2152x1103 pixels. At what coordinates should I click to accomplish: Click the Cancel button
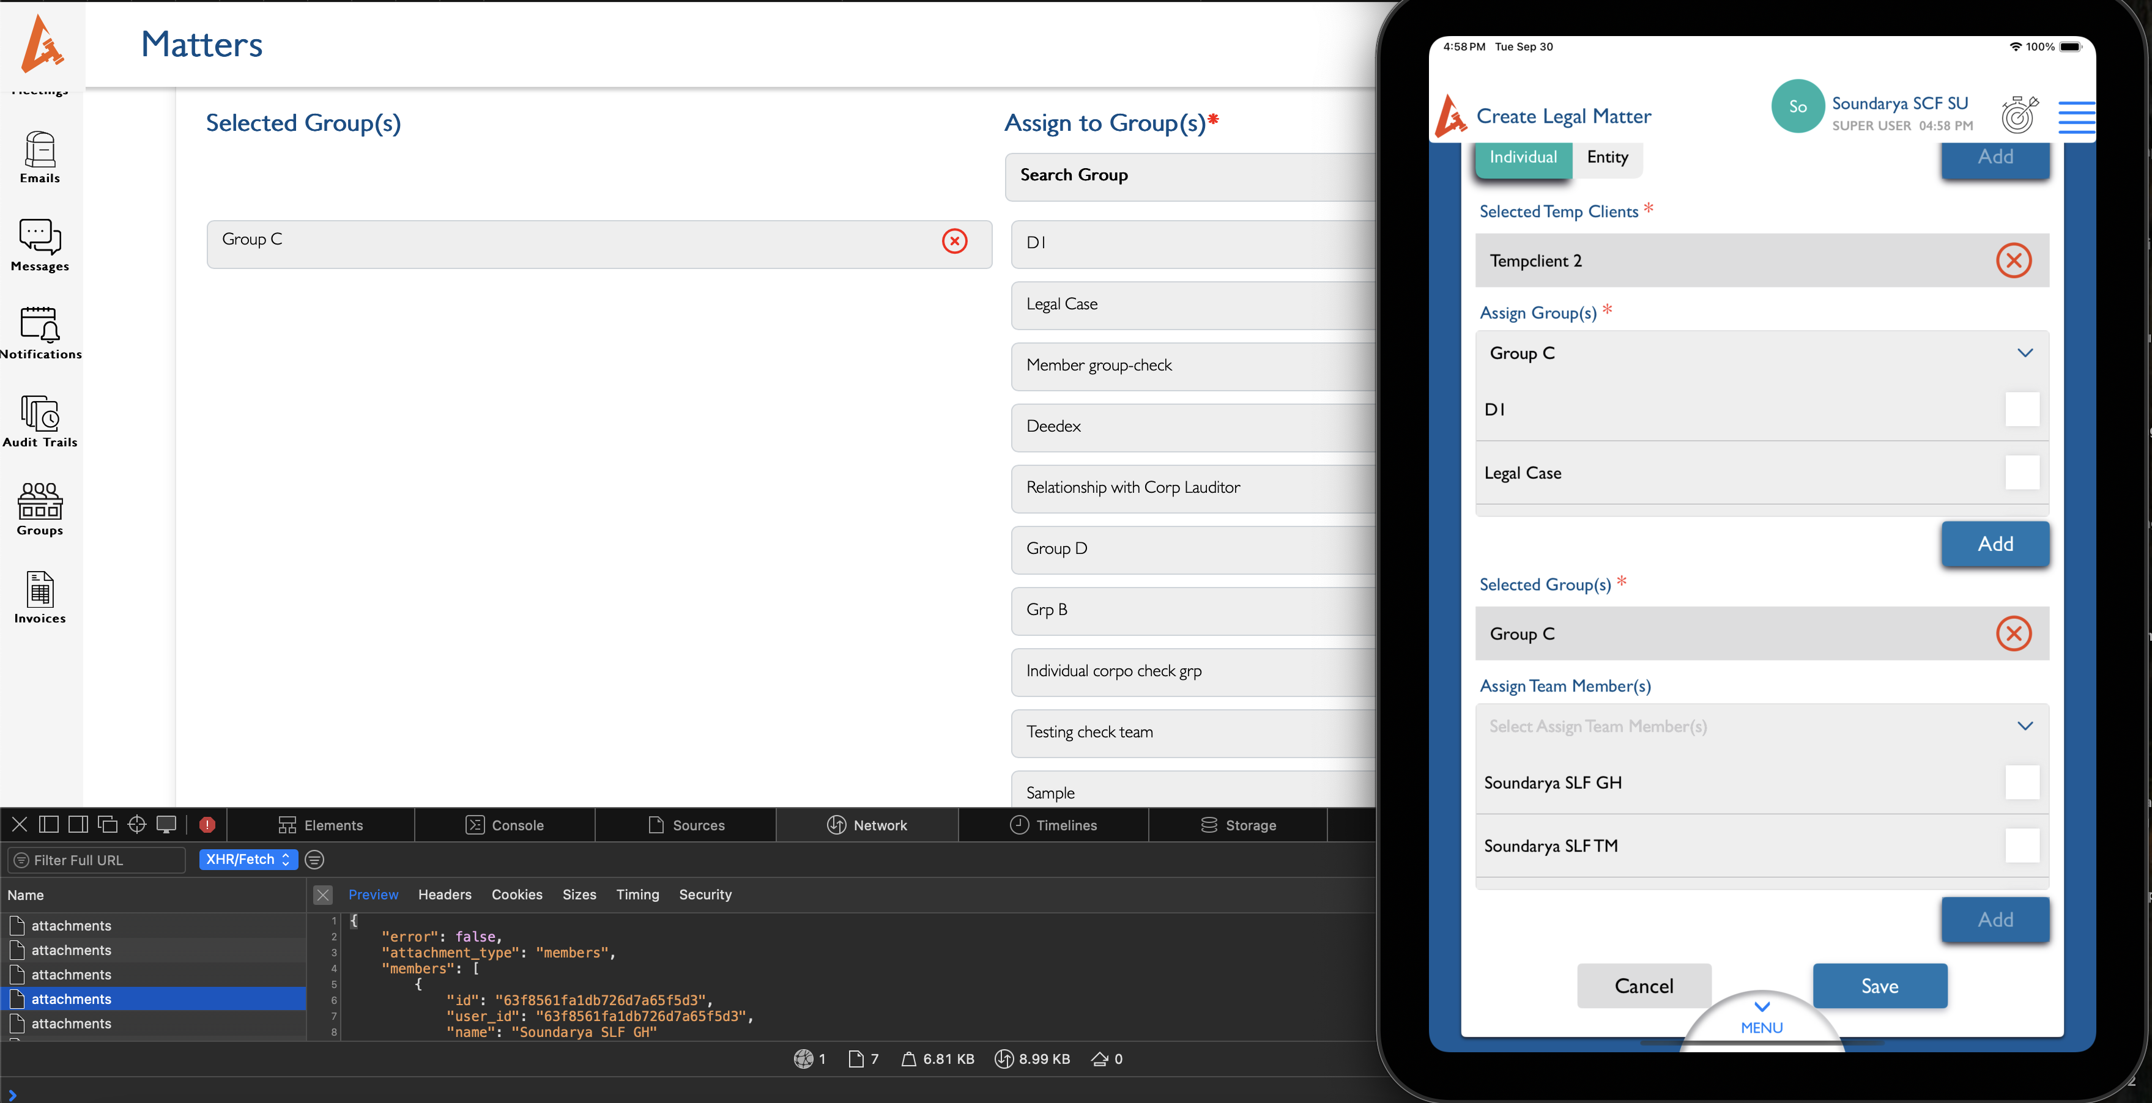pos(1643,986)
